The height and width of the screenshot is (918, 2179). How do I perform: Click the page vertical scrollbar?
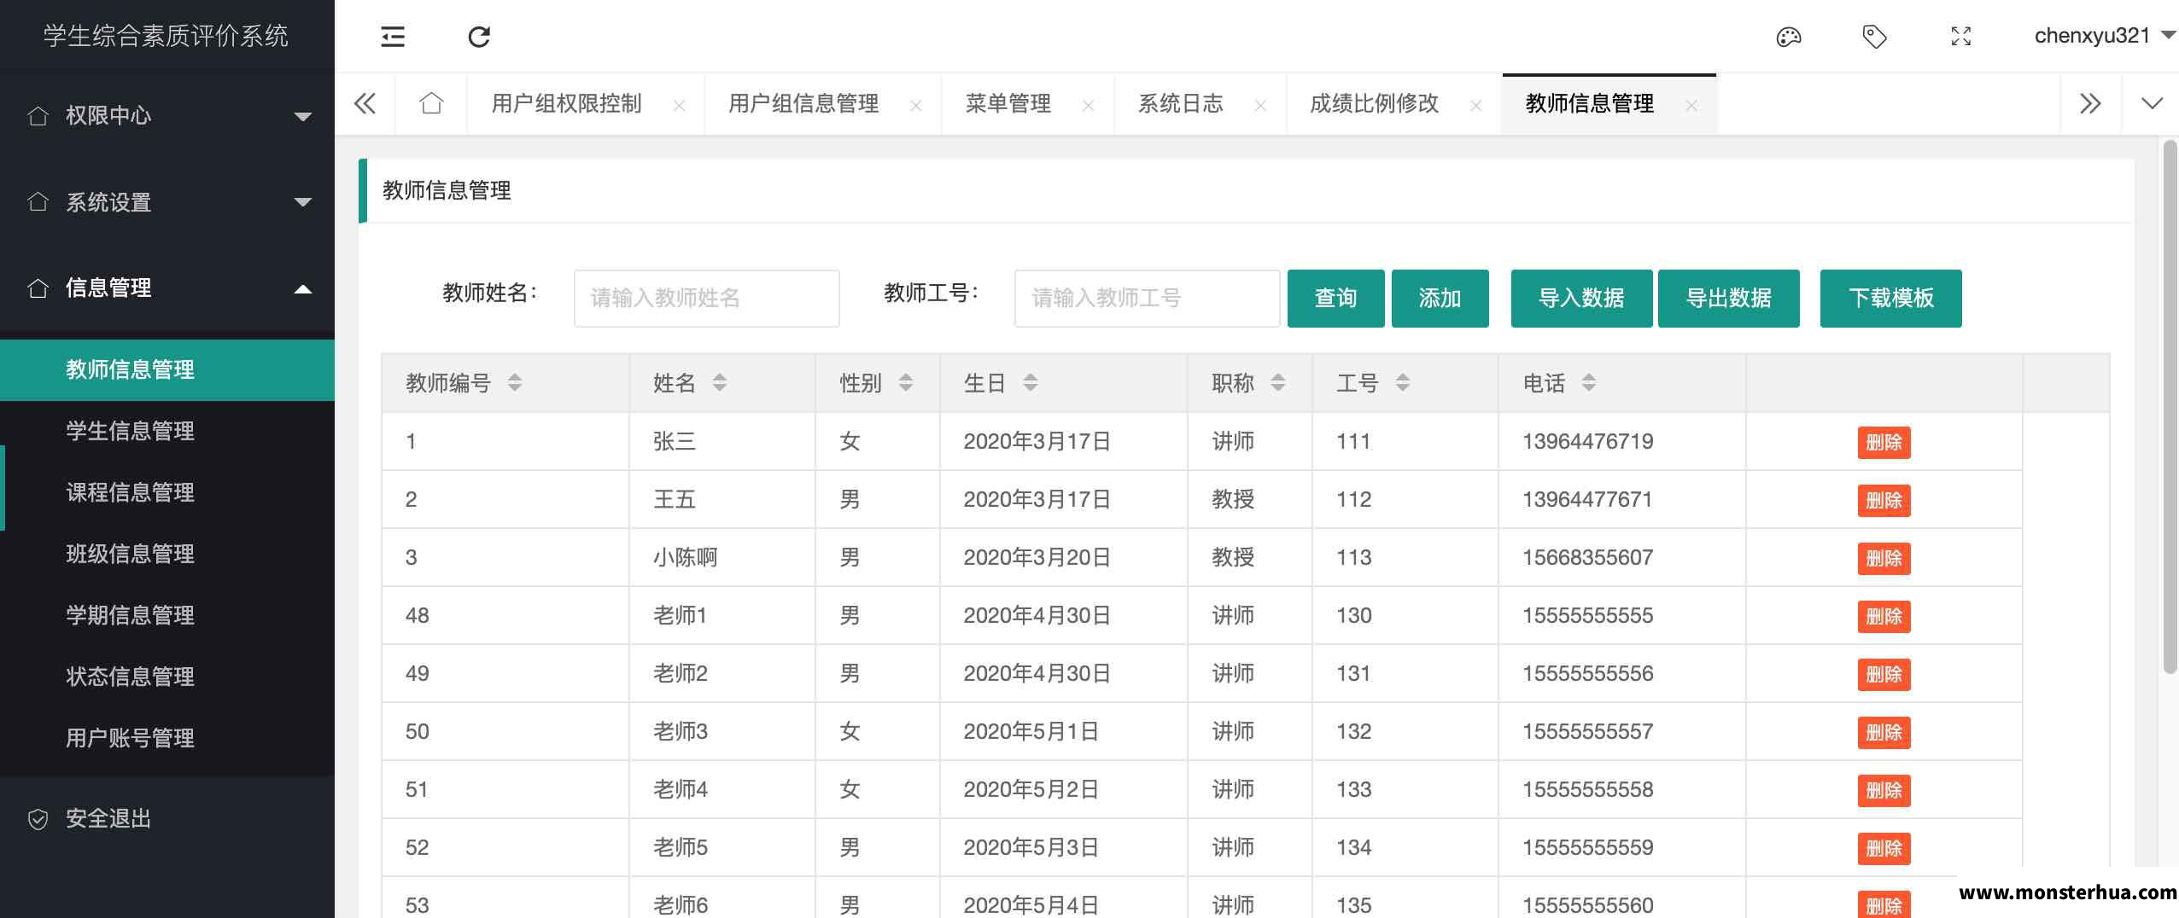click(2170, 408)
